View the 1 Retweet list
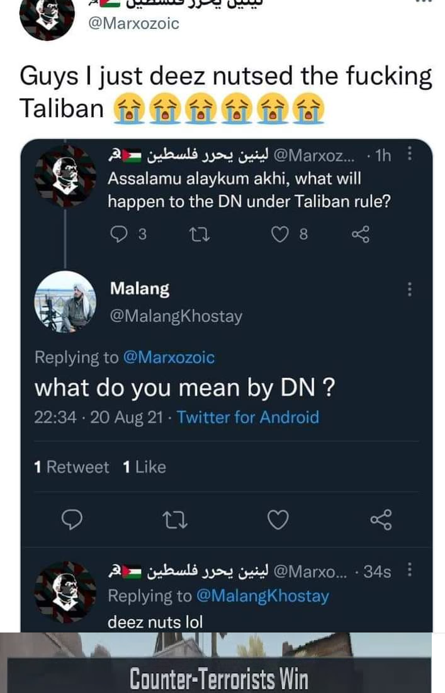Viewport: 445px width, 693px height. coord(71,467)
